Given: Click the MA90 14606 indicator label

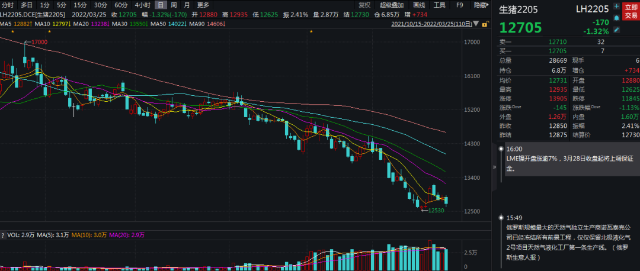Looking at the screenshot, I should [x=207, y=24].
